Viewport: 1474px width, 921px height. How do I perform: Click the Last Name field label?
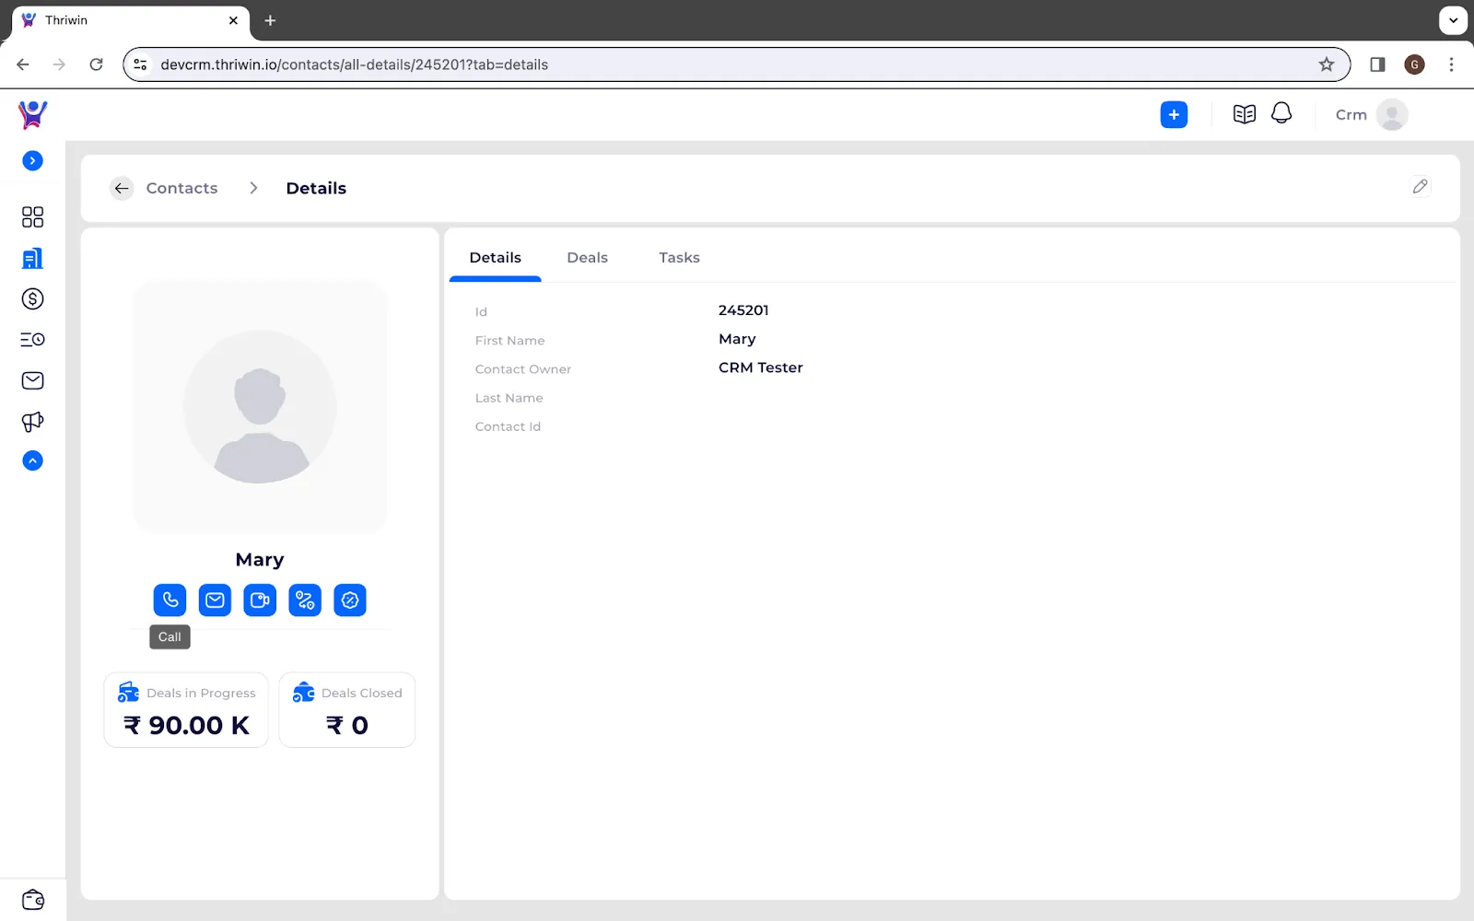coord(509,398)
